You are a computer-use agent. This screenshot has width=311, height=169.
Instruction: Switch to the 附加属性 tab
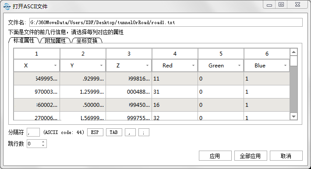(55, 41)
